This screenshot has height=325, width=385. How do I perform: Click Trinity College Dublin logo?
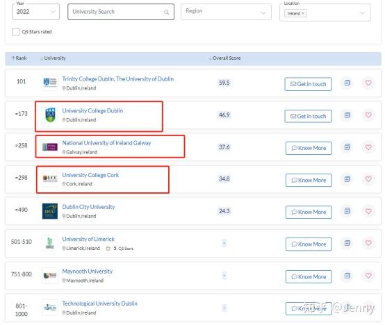(x=50, y=83)
